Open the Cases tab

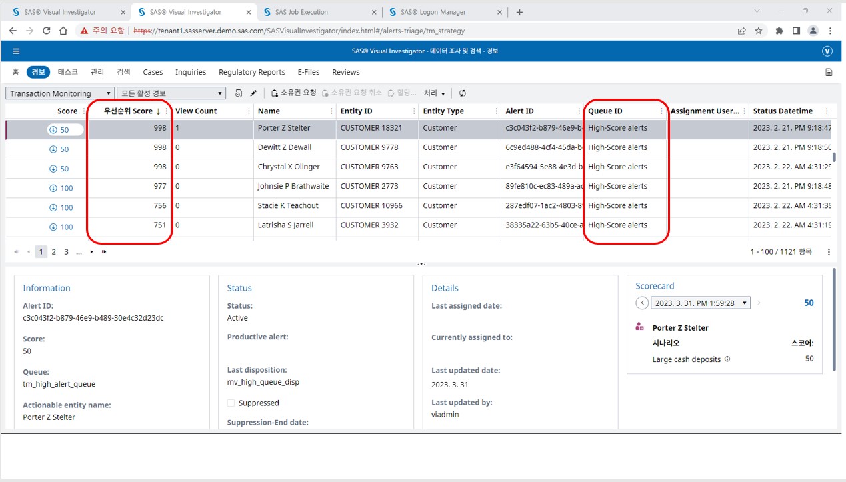click(153, 72)
